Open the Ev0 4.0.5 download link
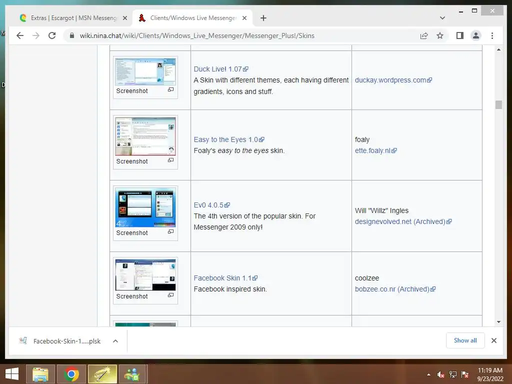 tap(211, 205)
